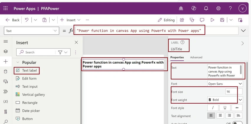The height and width of the screenshot is (124, 251).
Task: Undo the last action
Action: click(27, 20)
